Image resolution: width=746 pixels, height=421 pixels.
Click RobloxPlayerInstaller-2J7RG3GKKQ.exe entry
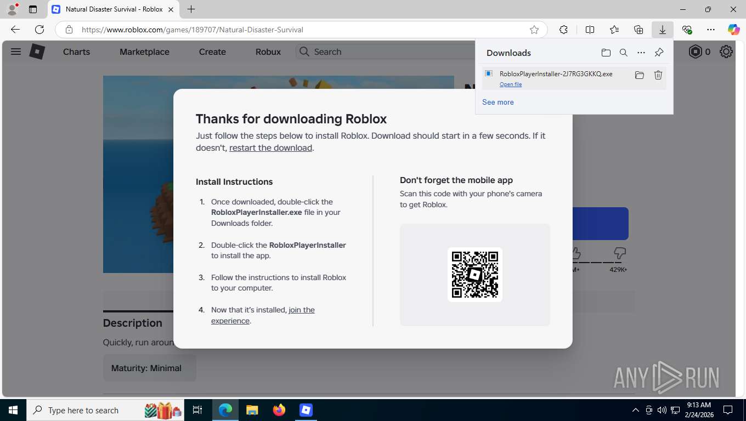point(574,78)
